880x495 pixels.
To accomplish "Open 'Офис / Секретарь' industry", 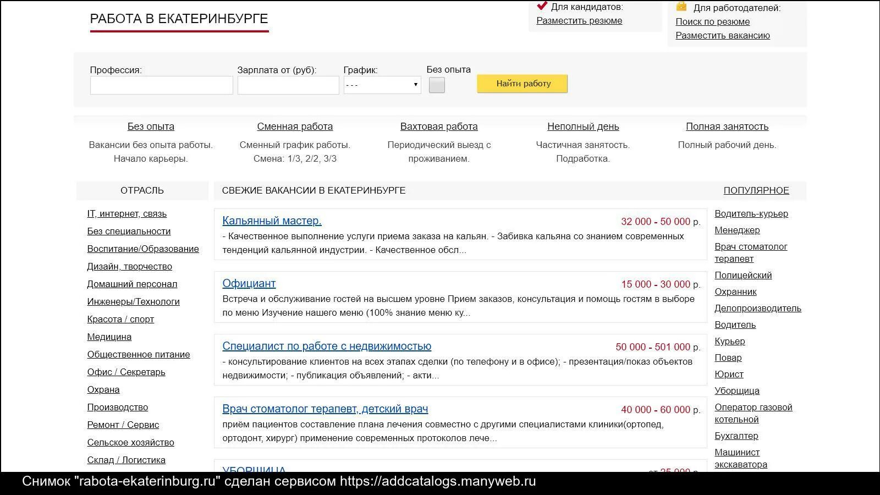I will 126,372.
